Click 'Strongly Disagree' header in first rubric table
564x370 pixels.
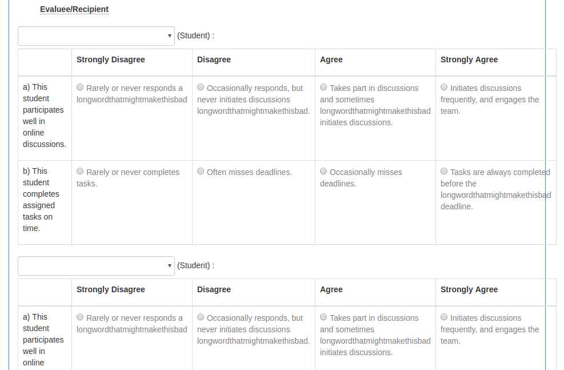(111, 59)
